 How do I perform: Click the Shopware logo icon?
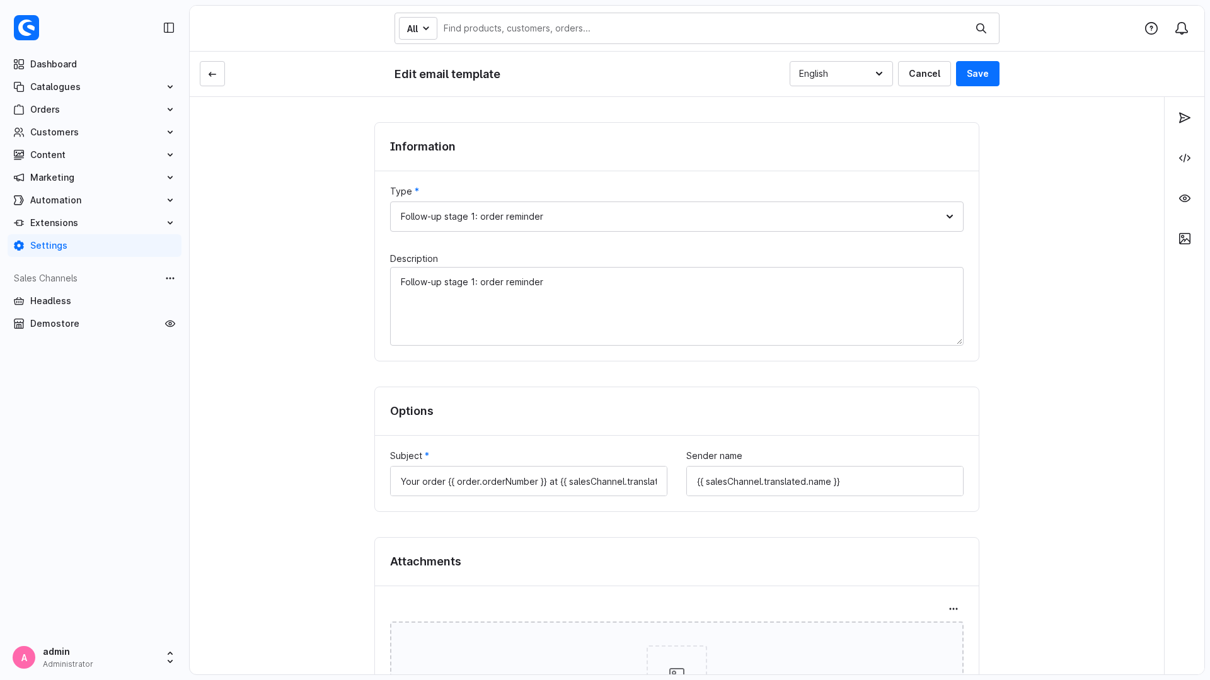(26, 28)
